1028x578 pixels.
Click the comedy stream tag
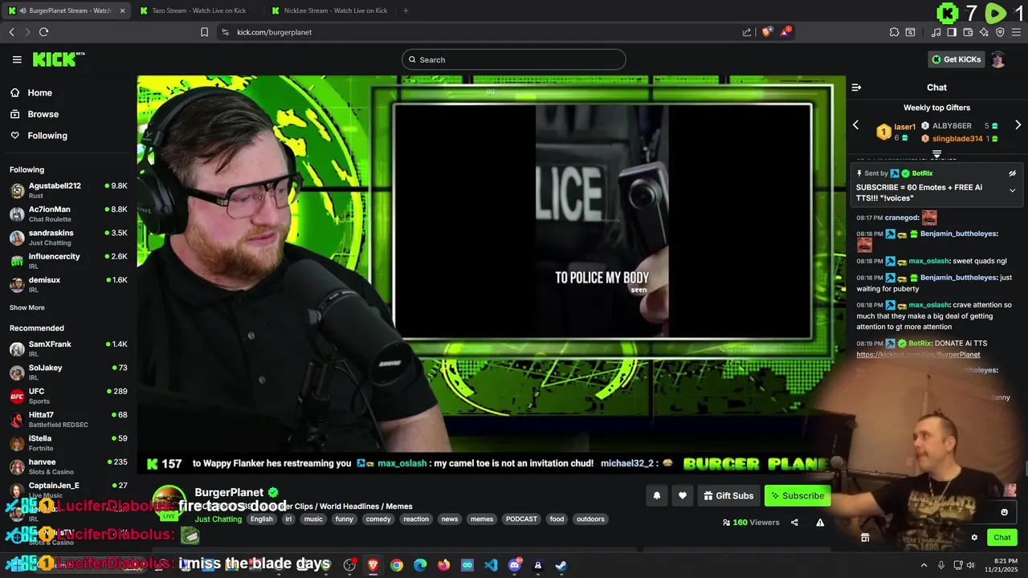[x=377, y=519]
